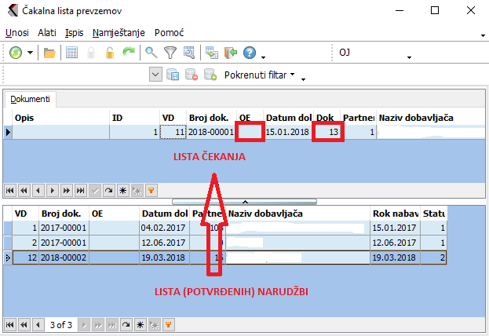Viewport: 489px width, 336px height.
Task: Click the refresh arrow in lower navigator
Action: [126, 323]
